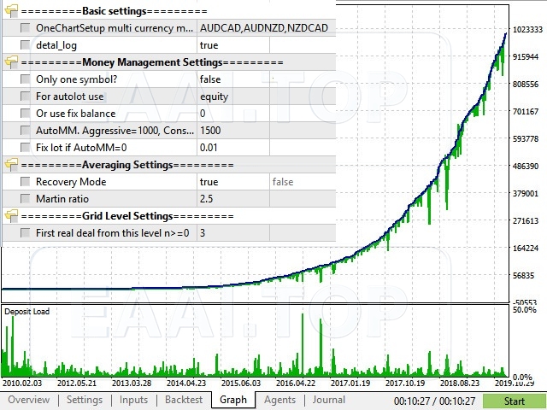Go to the Inputs tab
Viewport: 547px width, 410px height.
pyautogui.click(x=133, y=400)
